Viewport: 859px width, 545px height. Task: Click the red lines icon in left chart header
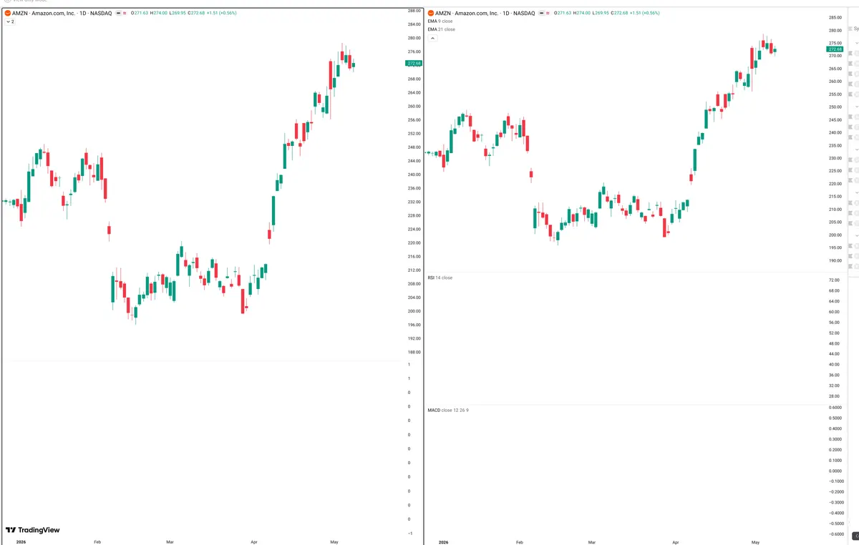126,13
